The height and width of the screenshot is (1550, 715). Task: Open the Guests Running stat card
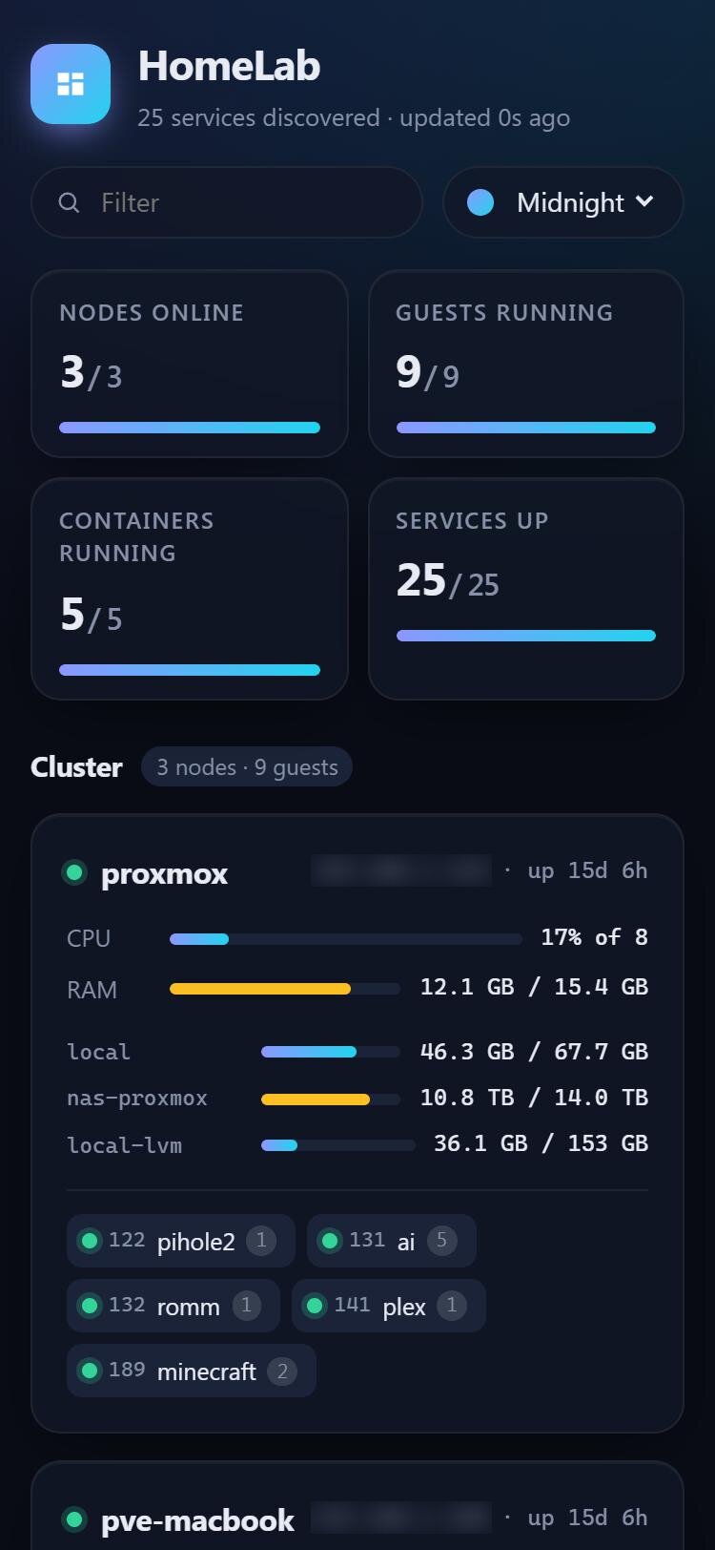[x=526, y=364]
